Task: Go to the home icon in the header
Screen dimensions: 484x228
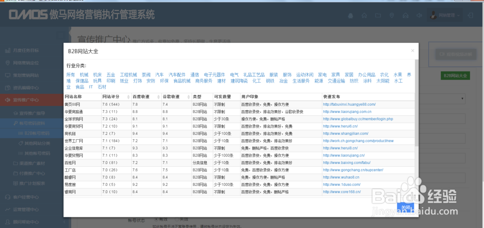Action: pos(364,15)
